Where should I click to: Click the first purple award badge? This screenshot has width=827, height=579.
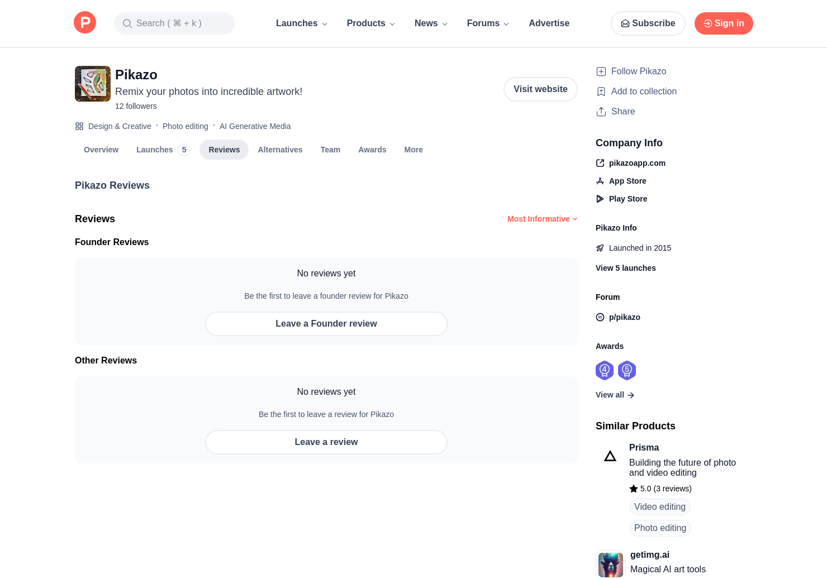[x=605, y=370]
